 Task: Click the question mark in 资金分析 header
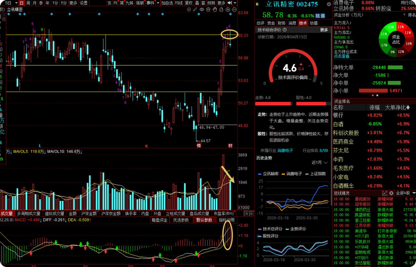(x=404, y=15)
